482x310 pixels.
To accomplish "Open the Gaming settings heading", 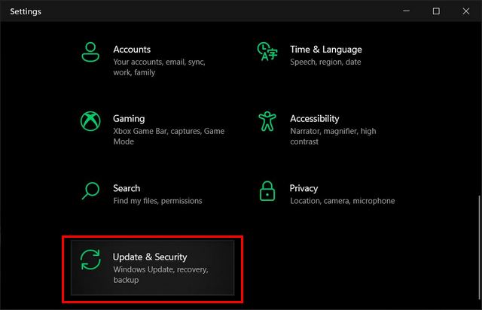I will [129, 119].
